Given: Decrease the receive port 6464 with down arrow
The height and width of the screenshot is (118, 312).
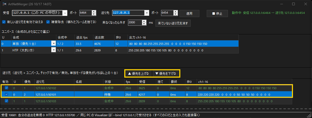Looking at the screenshot, I should 94,14.
